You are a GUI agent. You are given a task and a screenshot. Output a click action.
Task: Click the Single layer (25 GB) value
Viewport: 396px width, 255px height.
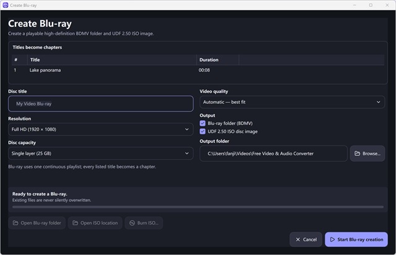coord(32,153)
